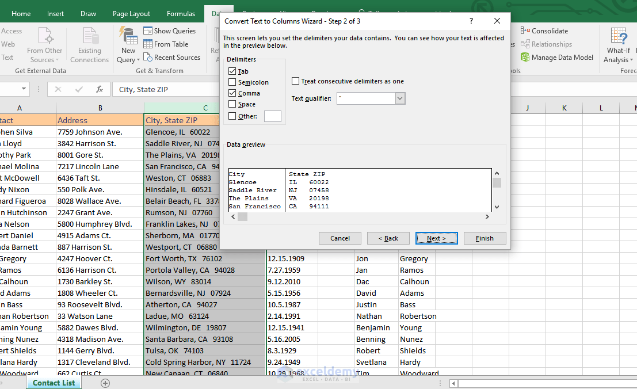This screenshot has height=389, width=637.
Task: Switch to the Formulas ribbon tab
Action: click(181, 13)
